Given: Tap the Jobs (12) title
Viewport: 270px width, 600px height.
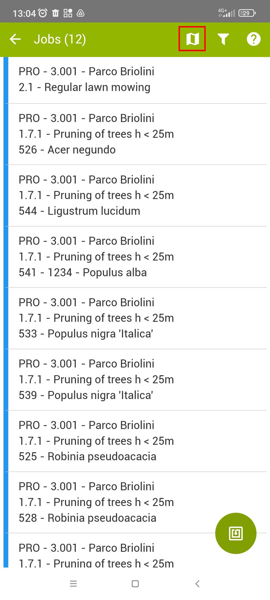Looking at the screenshot, I should (x=60, y=39).
